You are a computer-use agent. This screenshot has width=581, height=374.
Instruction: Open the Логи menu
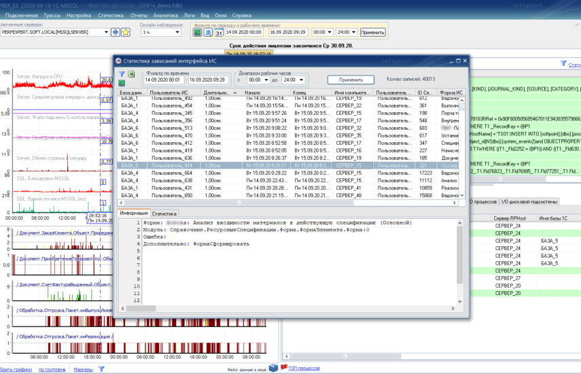pyautogui.click(x=189, y=15)
